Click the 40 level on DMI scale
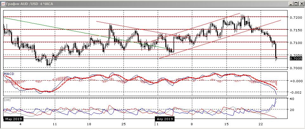This screenshot has height=129, width=305. pos(292,99)
